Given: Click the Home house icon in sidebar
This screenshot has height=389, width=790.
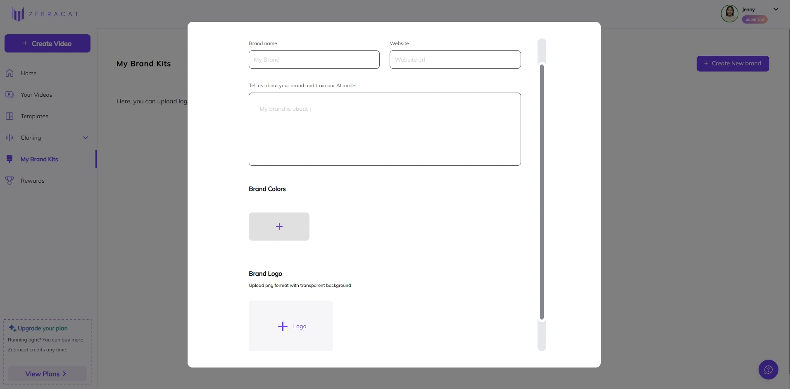Looking at the screenshot, I should click(10, 73).
